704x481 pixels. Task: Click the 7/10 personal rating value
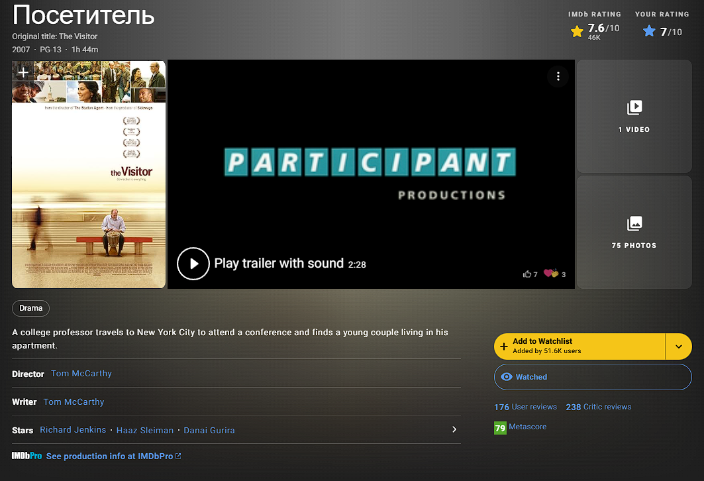(671, 32)
